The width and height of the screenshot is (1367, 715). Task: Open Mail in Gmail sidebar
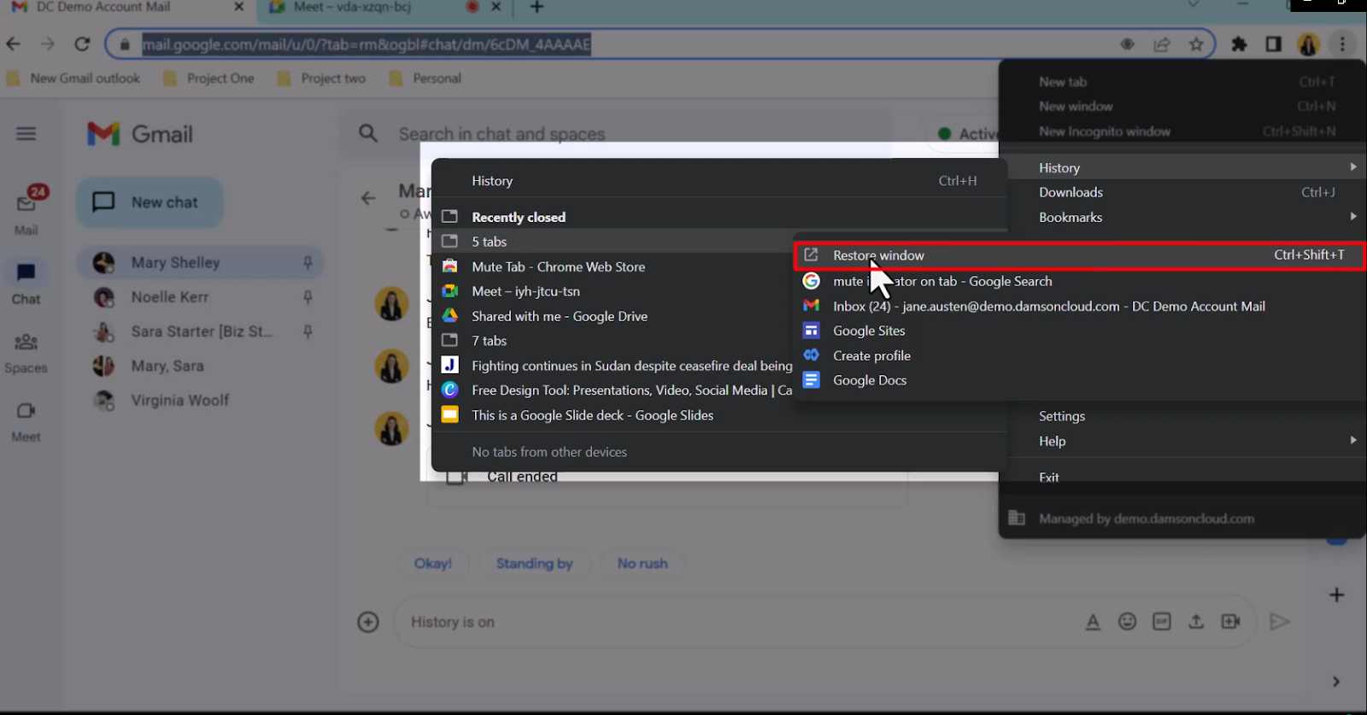pos(26,211)
